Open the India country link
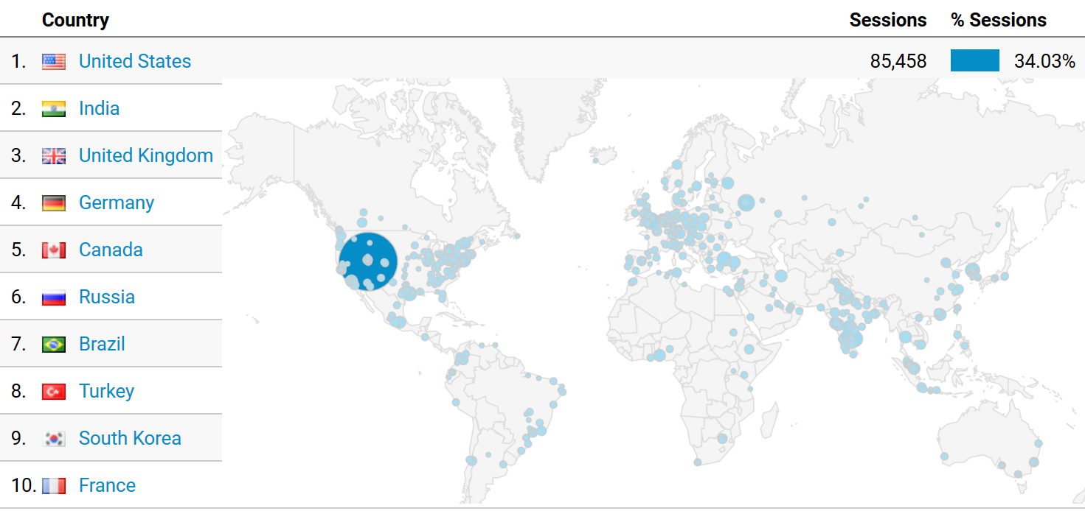This screenshot has height=511, width=1085. (99, 108)
